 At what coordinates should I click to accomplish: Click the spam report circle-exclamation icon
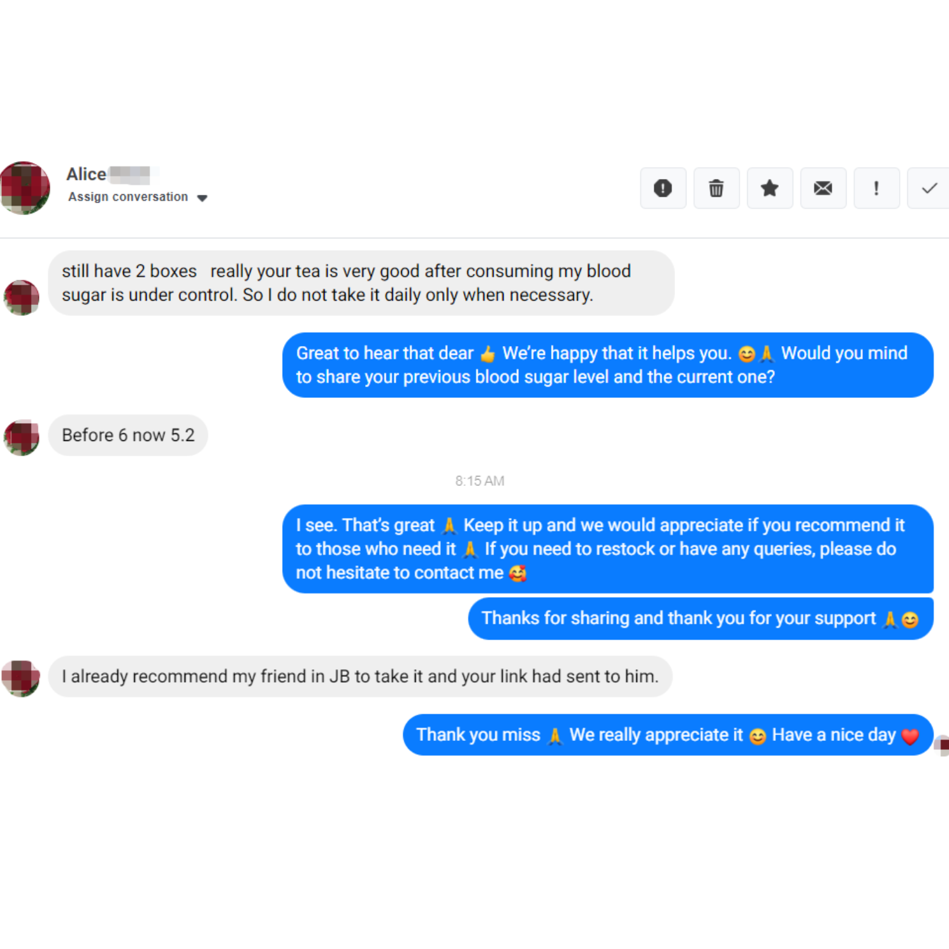(663, 188)
